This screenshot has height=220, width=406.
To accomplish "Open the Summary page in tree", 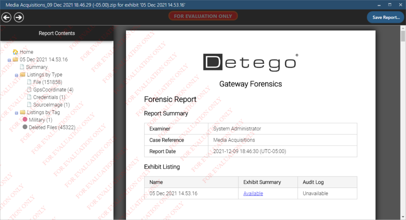I will [37, 67].
